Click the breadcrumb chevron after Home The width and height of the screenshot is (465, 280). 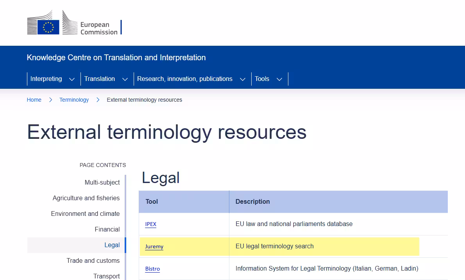click(50, 100)
